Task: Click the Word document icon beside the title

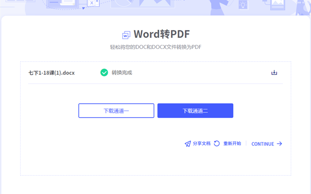Action: point(126,35)
